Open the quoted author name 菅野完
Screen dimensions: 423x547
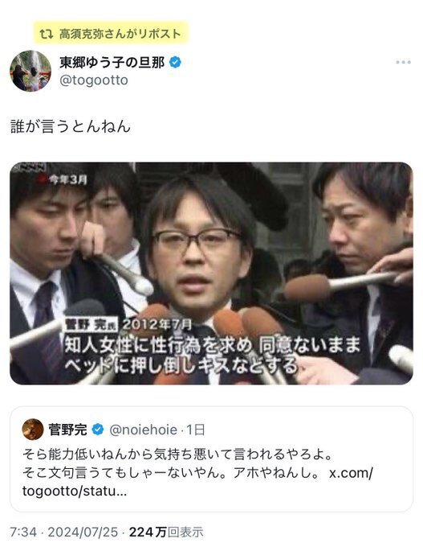(67, 430)
